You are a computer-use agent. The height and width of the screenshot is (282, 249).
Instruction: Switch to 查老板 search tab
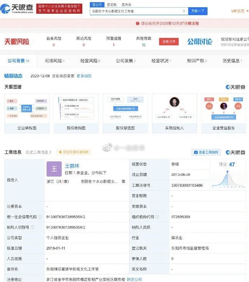tap(112, 5)
